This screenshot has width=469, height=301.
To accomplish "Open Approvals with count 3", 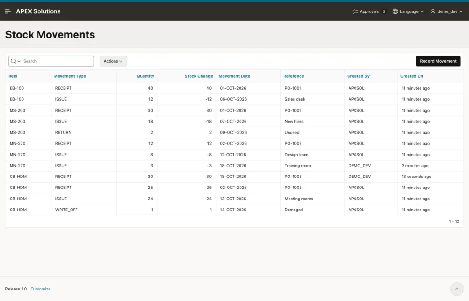I will click(369, 11).
